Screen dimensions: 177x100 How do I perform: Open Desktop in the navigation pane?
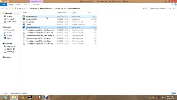(9, 16)
